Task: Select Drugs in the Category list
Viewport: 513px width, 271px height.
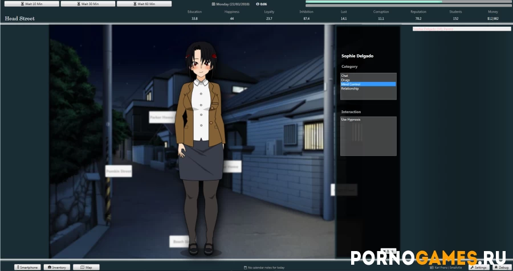Action: pyautogui.click(x=368, y=80)
